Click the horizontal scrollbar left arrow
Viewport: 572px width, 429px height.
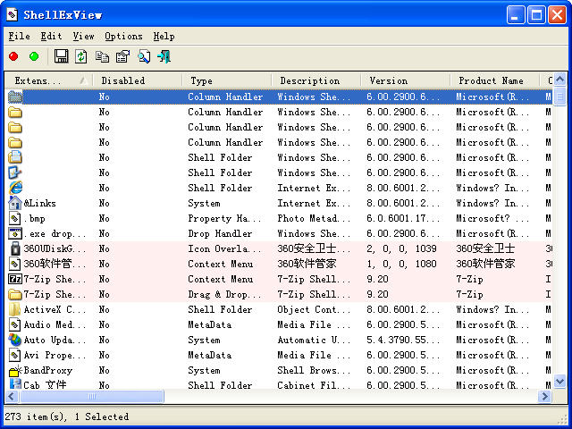coord(12,396)
